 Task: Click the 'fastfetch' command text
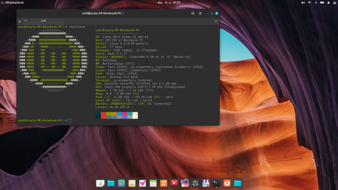(x=77, y=27)
